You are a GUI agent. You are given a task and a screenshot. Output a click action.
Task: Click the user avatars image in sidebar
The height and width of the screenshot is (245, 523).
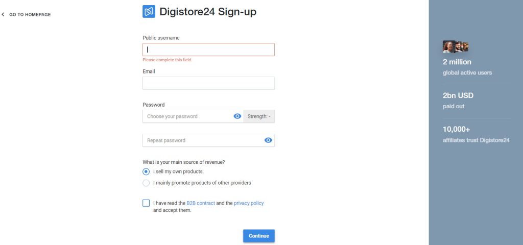[455, 47]
